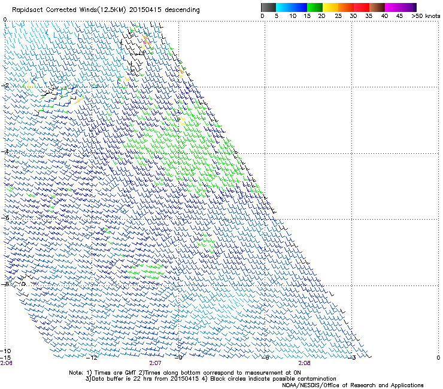Select the purple '2:08' time label near -6

click(305, 363)
